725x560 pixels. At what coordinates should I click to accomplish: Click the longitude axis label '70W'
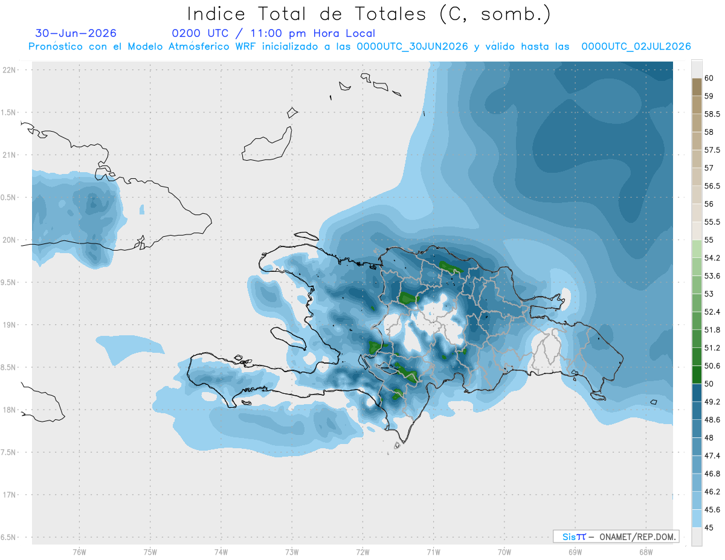[x=504, y=552]
